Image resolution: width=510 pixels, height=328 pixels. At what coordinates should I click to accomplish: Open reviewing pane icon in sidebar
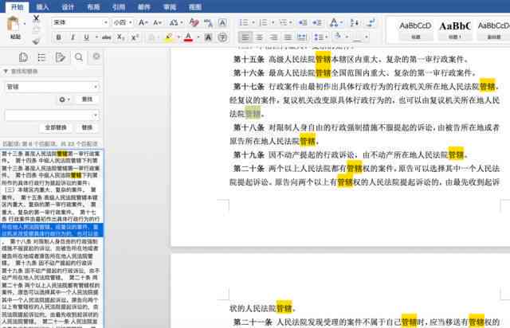click(61, 57)
